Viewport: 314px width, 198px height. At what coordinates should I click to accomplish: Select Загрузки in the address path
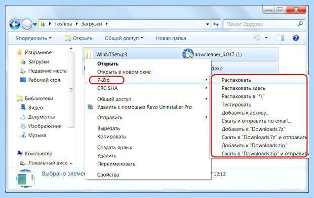[92, 24]
